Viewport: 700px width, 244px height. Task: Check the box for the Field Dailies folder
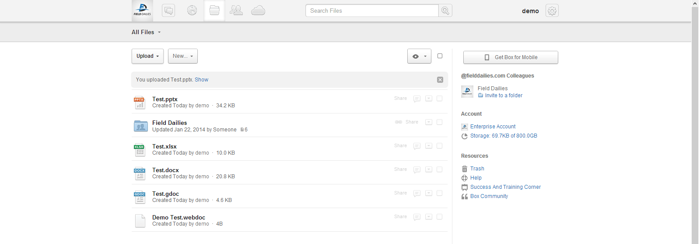coord(440,122)
